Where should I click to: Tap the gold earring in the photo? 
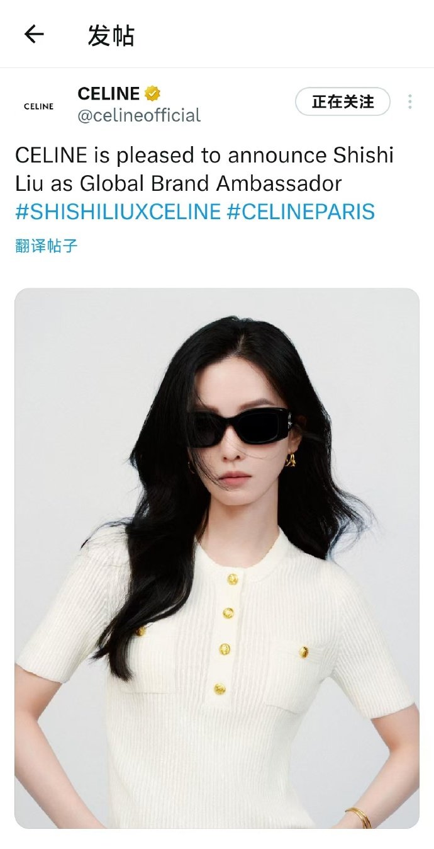pyautogui.click(x=290, y=460)
